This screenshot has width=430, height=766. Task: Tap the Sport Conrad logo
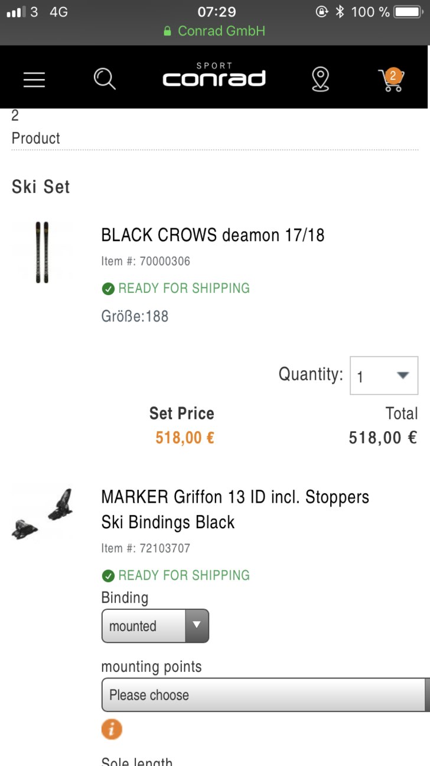pos(214,76)
